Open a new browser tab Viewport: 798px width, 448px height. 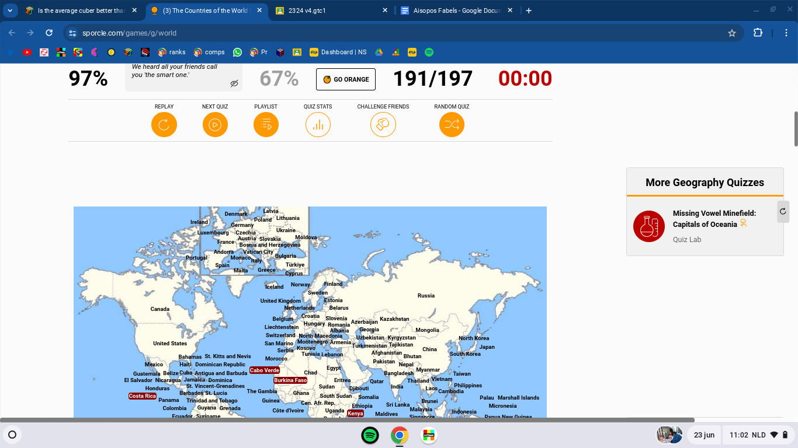(x=529, y=10)
